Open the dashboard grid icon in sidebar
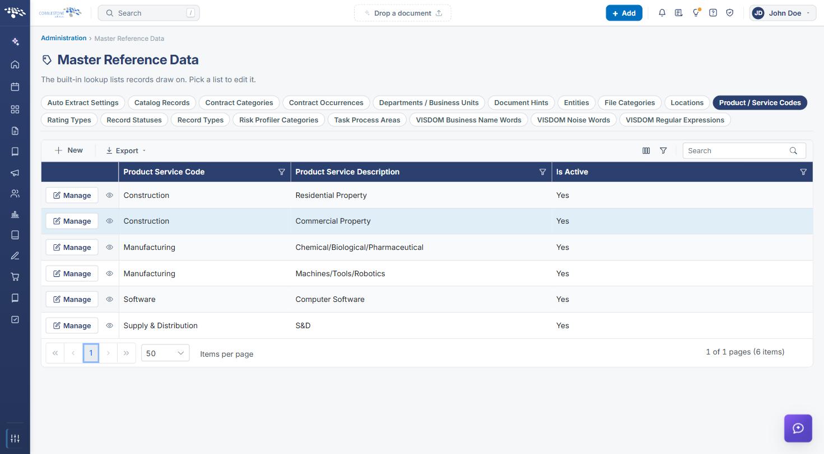This screenshot has width=824, height=454. pos(15,109)
